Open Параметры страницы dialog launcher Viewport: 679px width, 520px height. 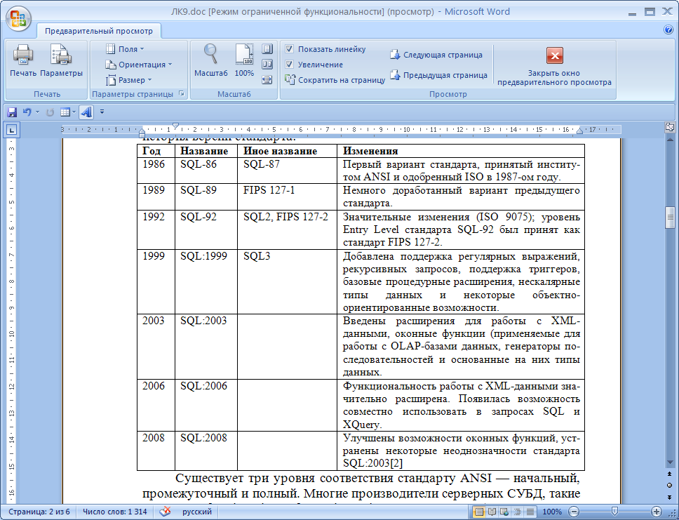click(182, 93)
